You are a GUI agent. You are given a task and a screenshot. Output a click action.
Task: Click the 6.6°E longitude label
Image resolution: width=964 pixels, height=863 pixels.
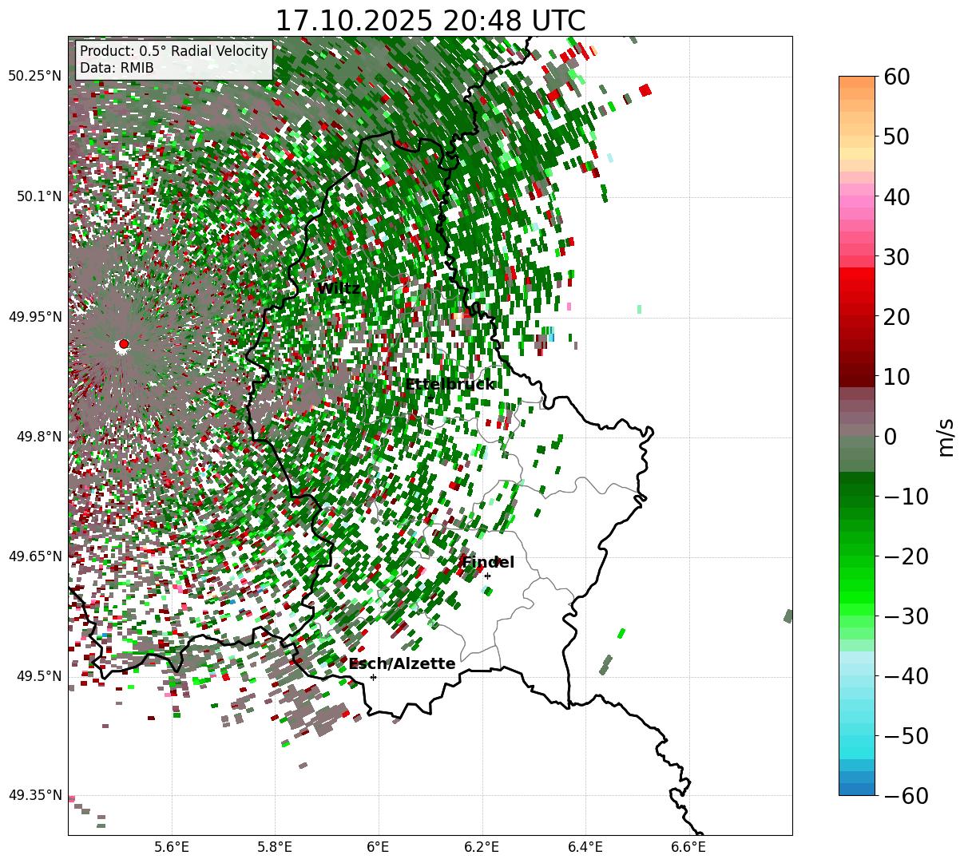[x=688, y=847]
